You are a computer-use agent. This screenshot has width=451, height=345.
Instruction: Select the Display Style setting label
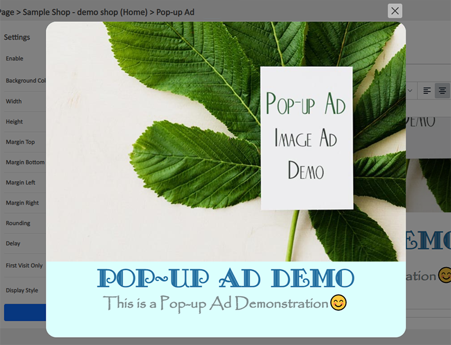coord(22,290)
